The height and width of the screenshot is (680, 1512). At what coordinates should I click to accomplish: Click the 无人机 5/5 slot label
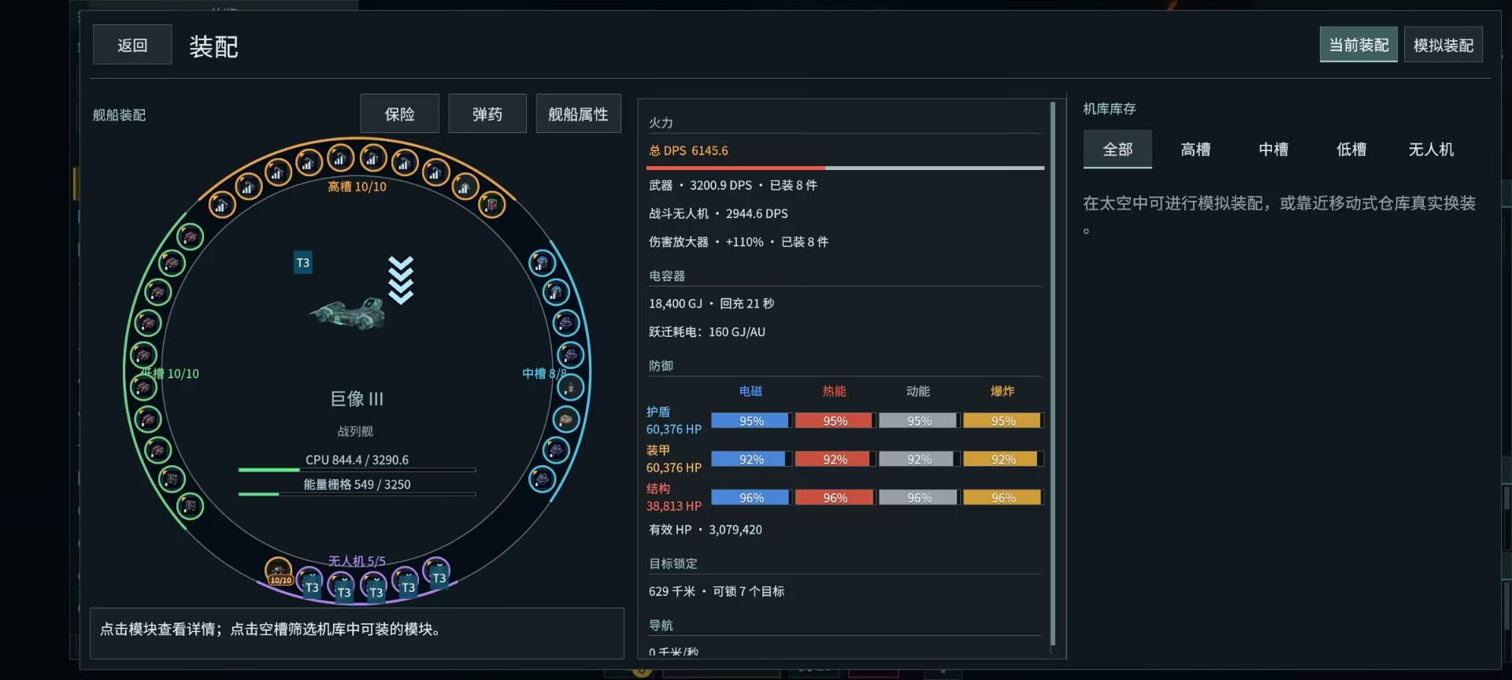point(357,561)
